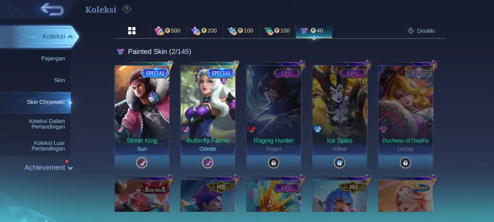Tap lock icon under Ice Spike Irithel
The image size is (494, 222).
coord(339,162)
